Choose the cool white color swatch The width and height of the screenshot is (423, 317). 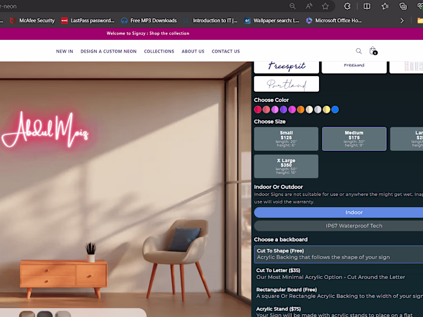pyautogui.click(x=318, y=109)
